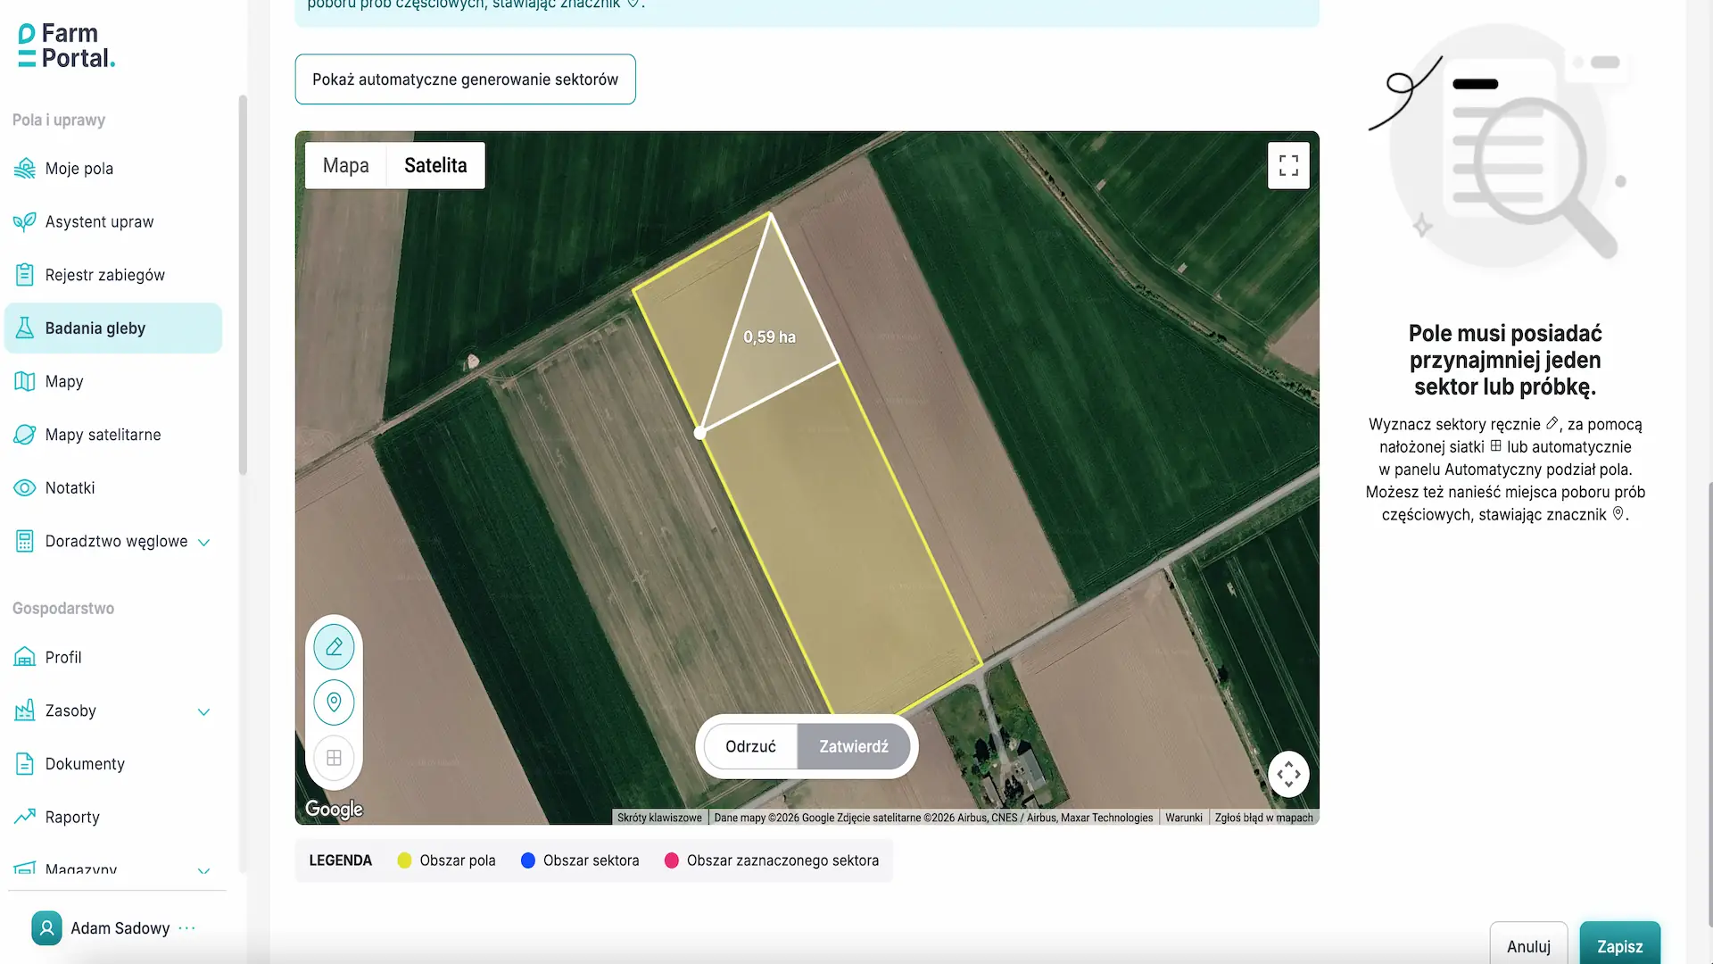Open Skróty klawiszowe map link

coord(659,818)
